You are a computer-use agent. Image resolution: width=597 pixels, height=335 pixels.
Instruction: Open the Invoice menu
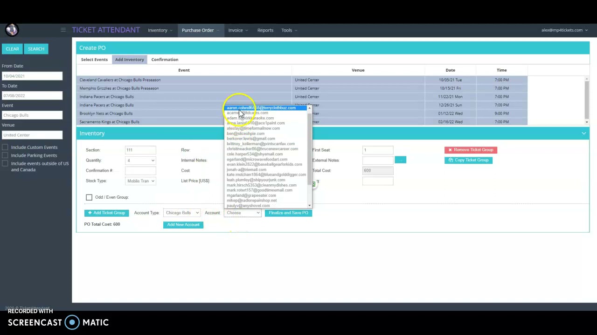point(238,30)
